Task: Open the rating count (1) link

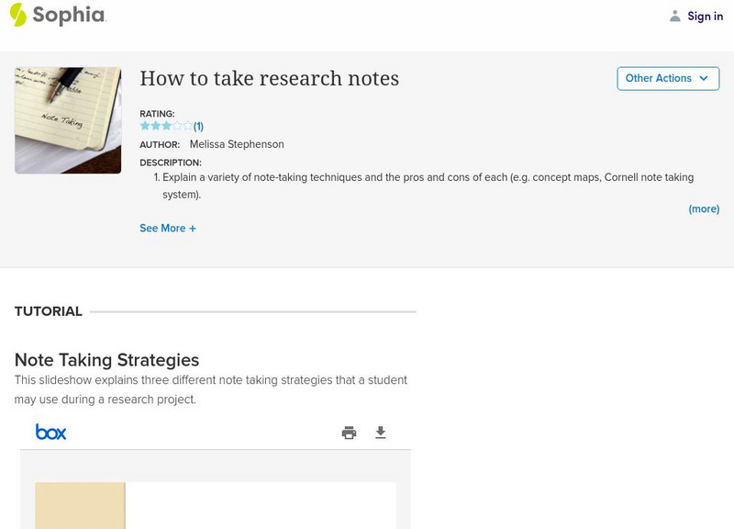Action: [x=198, y=127]
